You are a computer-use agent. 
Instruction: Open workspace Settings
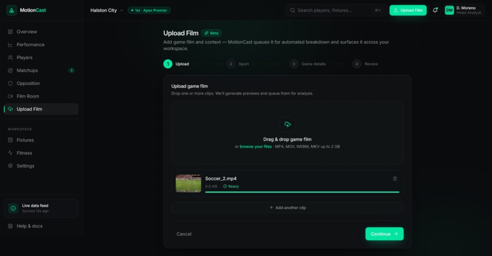coord(41,166)
